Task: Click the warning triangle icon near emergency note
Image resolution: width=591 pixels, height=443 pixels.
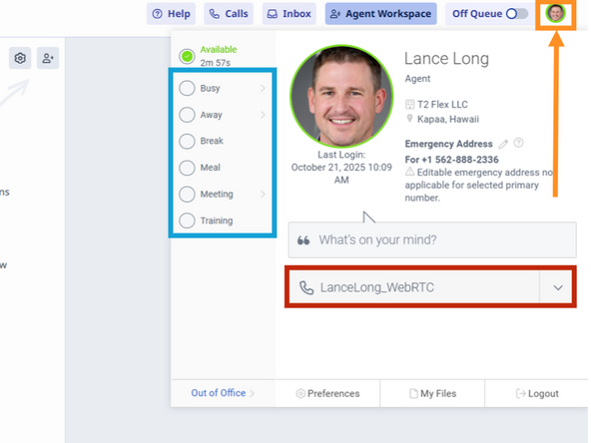Action: [x=409, y=172]
